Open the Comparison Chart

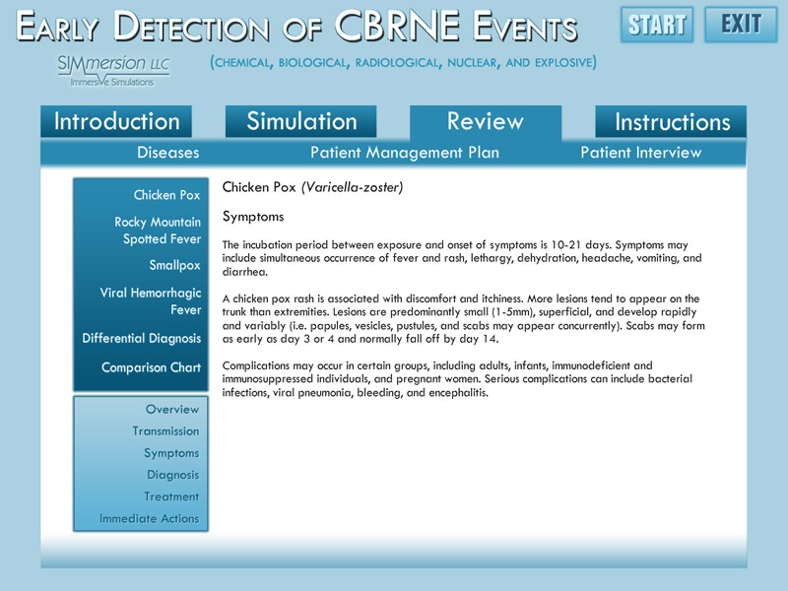[x=151, y=367]
